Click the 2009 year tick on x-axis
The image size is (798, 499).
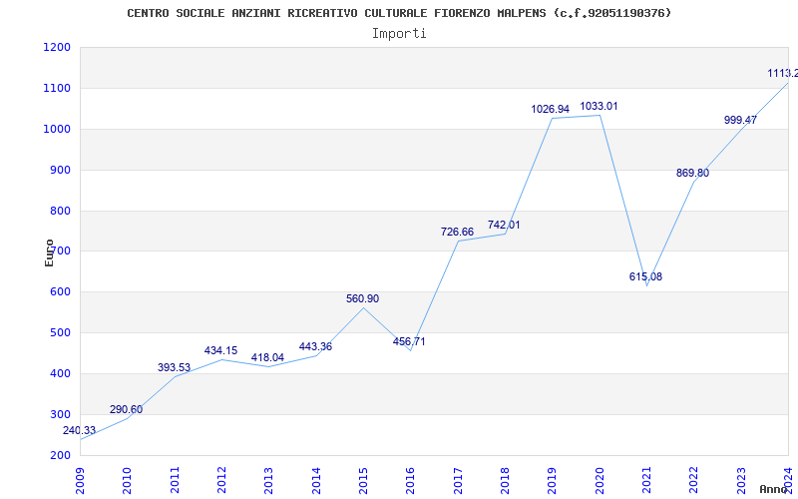click(x=81, y=478)
